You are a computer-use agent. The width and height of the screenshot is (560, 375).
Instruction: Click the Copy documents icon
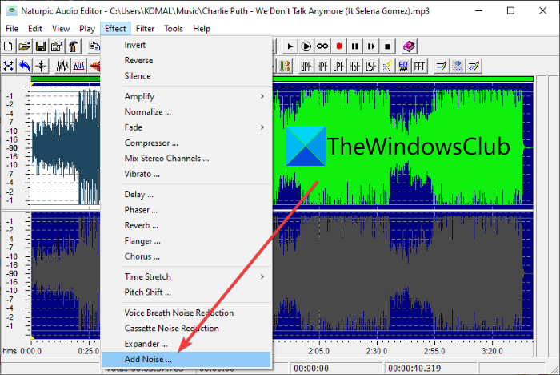point(94,46)
